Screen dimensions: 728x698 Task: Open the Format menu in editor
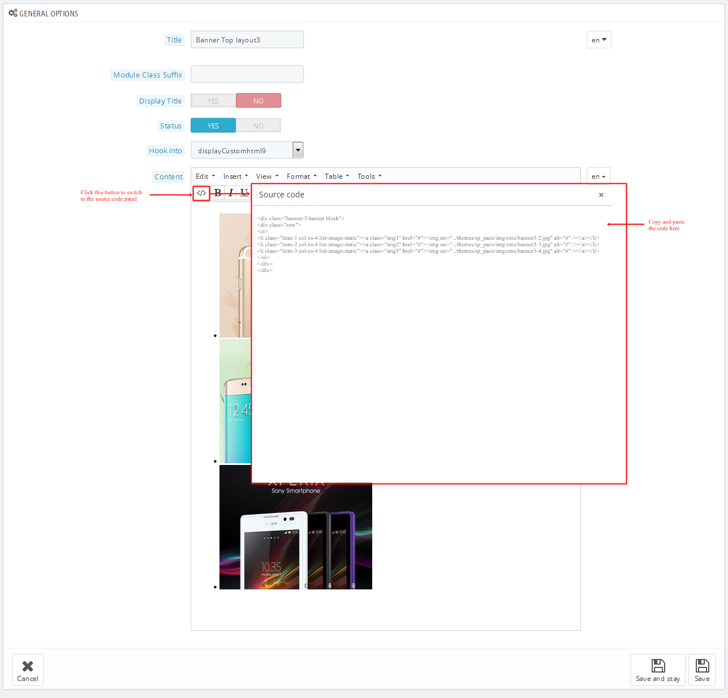coord(301,176)
